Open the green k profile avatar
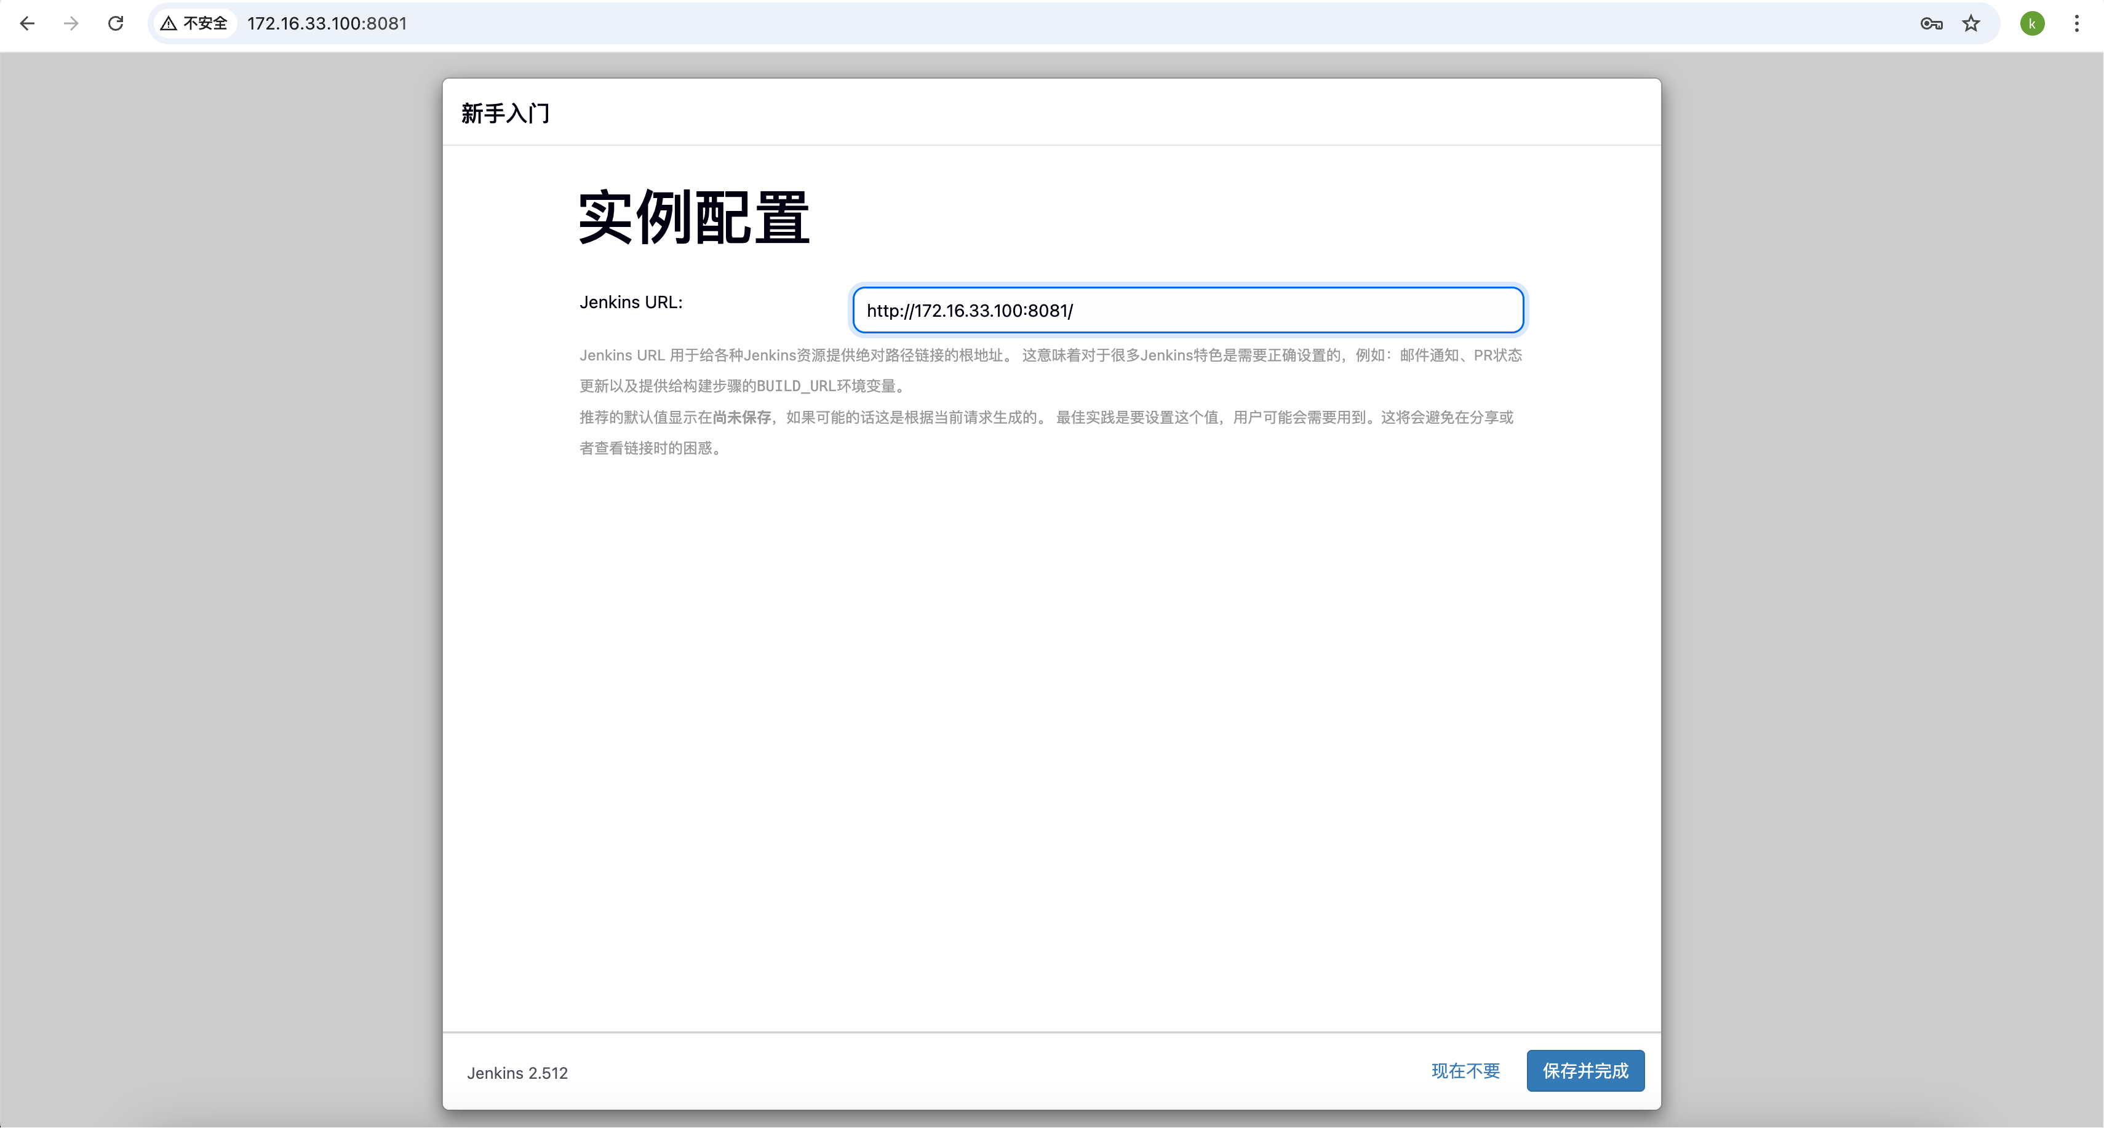 [2032, 24]
